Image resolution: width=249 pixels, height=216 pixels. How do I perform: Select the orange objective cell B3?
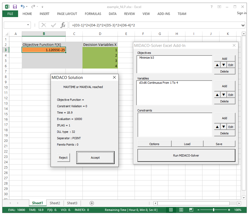pyautogui.click(x=44, y=50)
